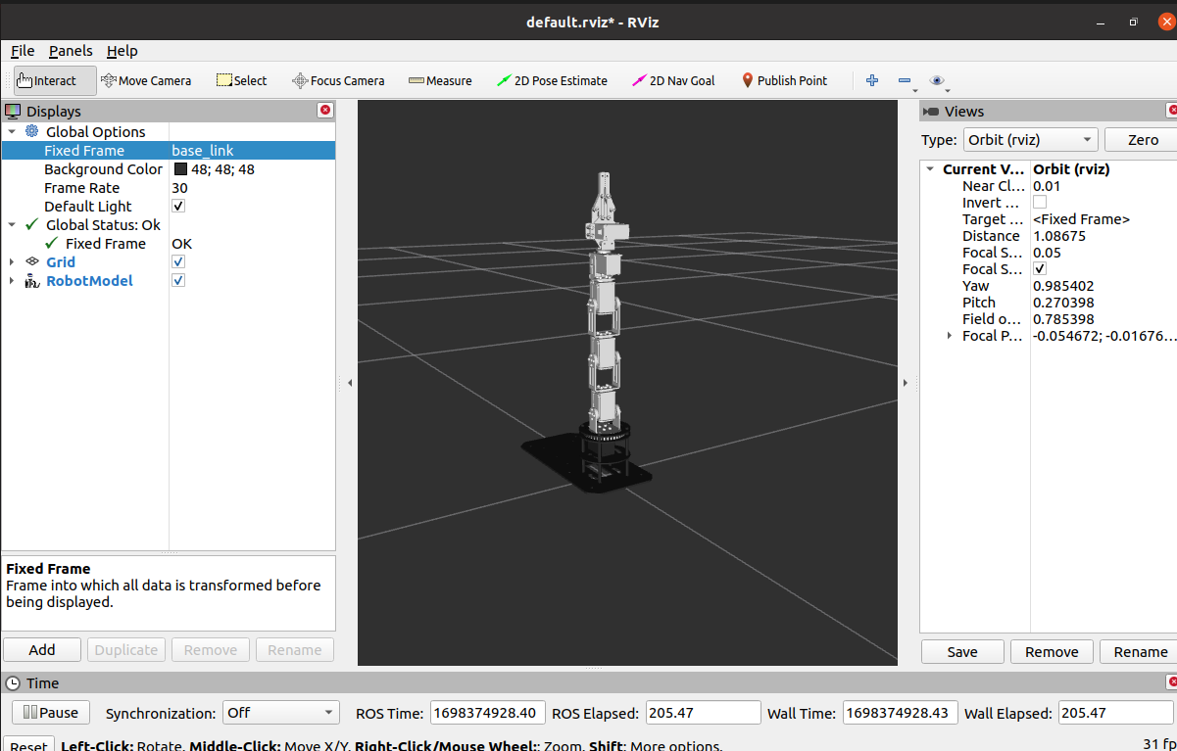Click the Wall Elapsed field
The width and height of the screenshot is (1177, 751).
(1116, 713)
